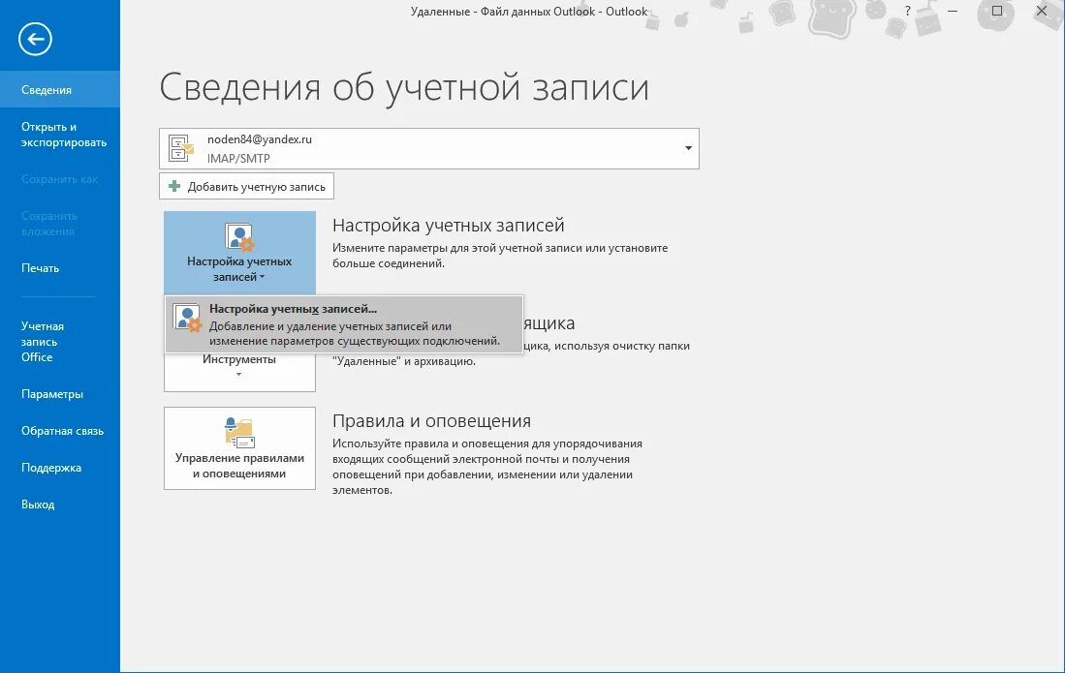Click the account mailbox icon beside noden84@yandex.ru

pyautogui.click(x=180, y=148)
